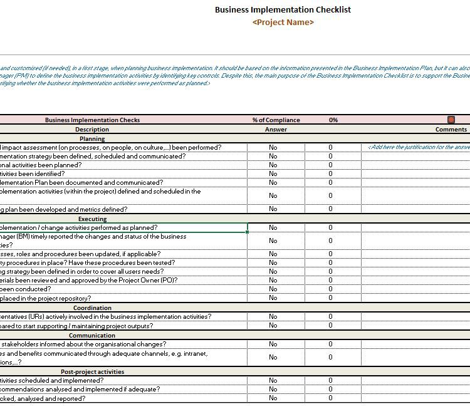Select the <Project Name> placeholder cell
The image size is (470, 419).
tap(283, 22)
